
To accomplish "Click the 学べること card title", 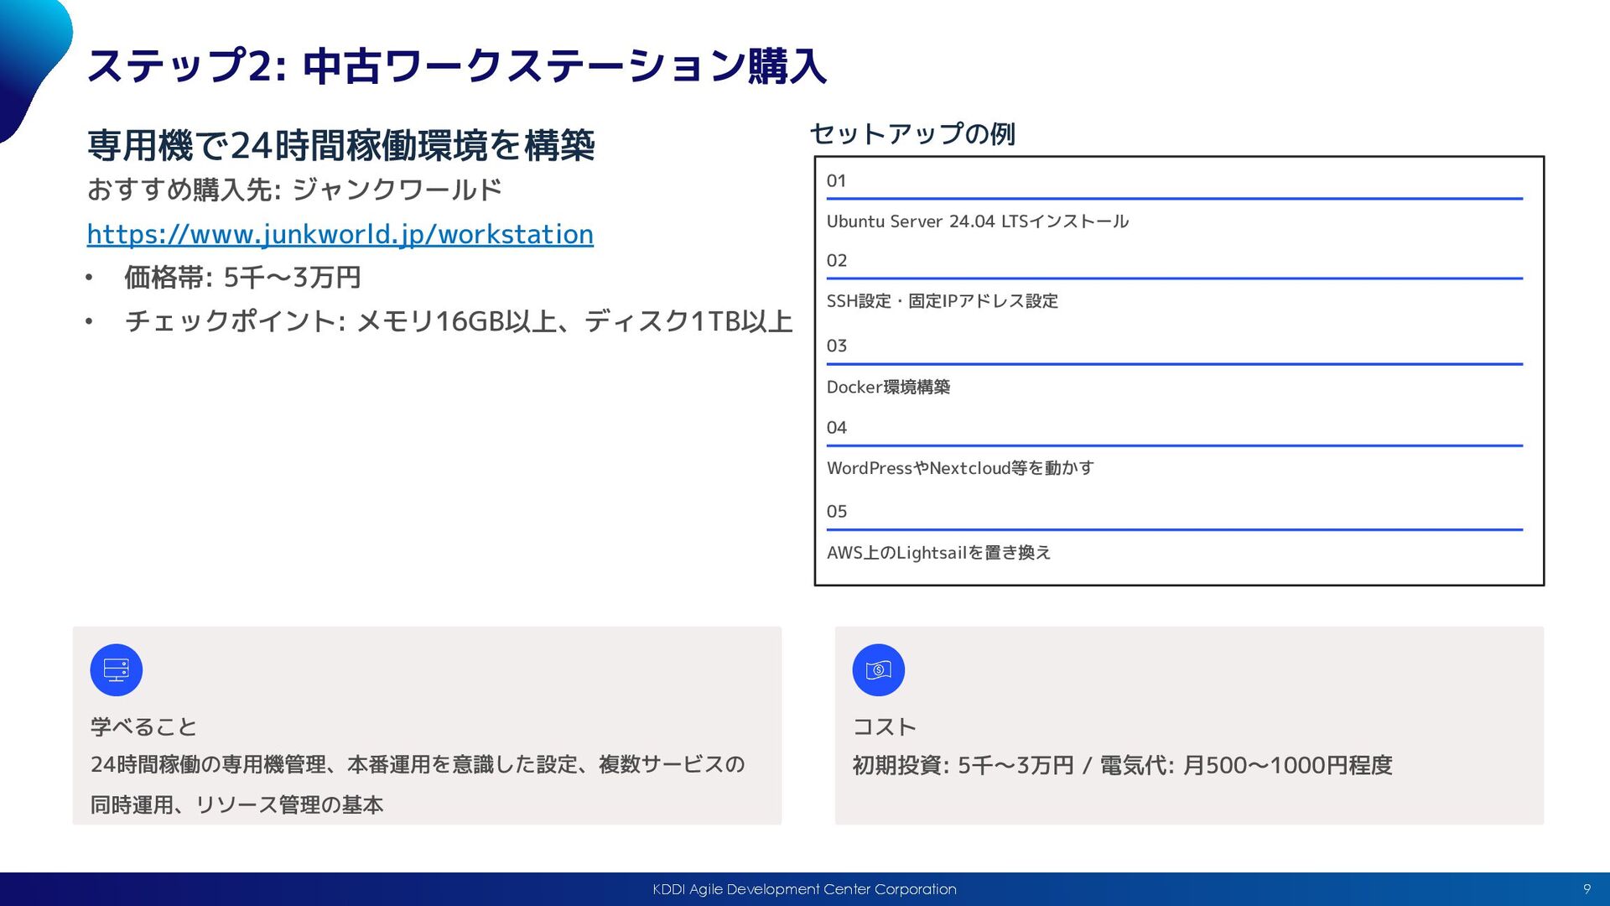I will click(143, 726).
